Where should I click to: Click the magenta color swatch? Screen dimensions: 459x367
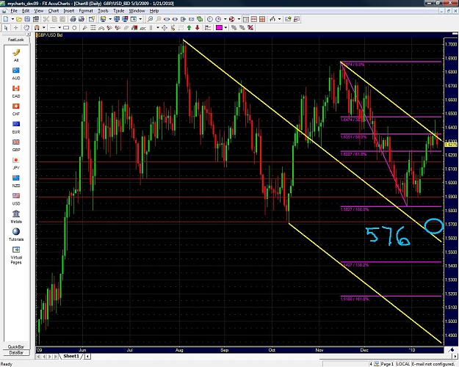click(219, 27)
